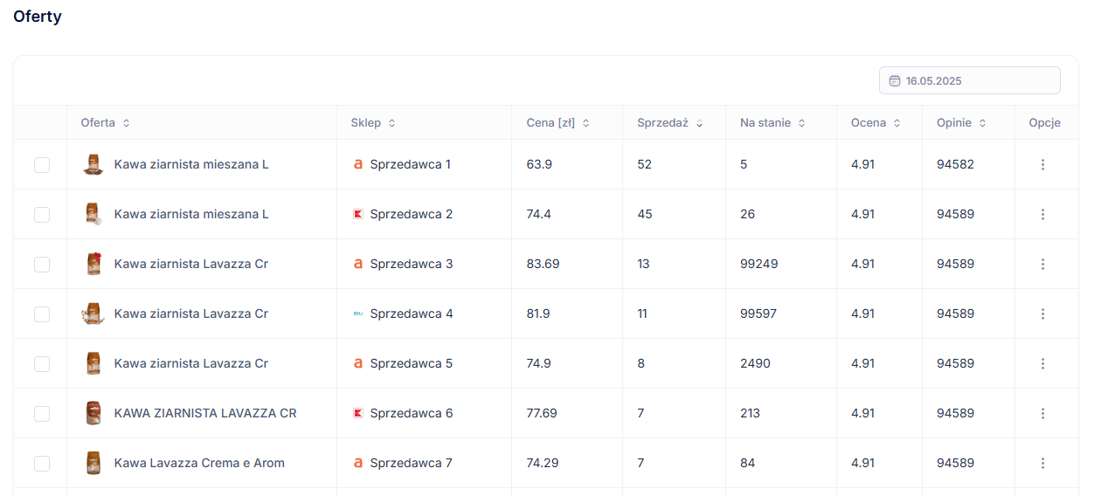Click the product thumbnail in the Sprzedawca 3 row
Screen dimensions: 1094x496
pyautogui.click(x=93, y=264)
